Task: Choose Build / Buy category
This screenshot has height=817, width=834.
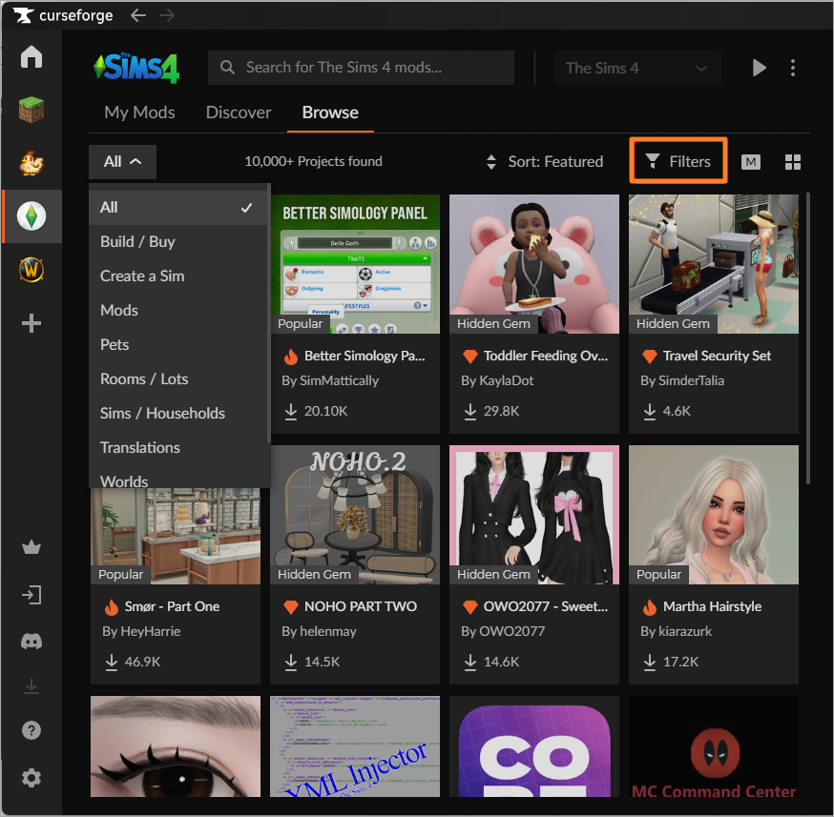Action: pos(177,242)
